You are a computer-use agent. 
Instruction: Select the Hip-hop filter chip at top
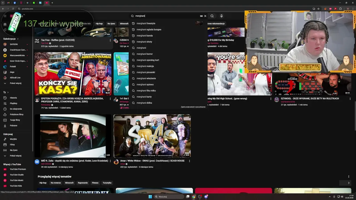coord(99,24)
